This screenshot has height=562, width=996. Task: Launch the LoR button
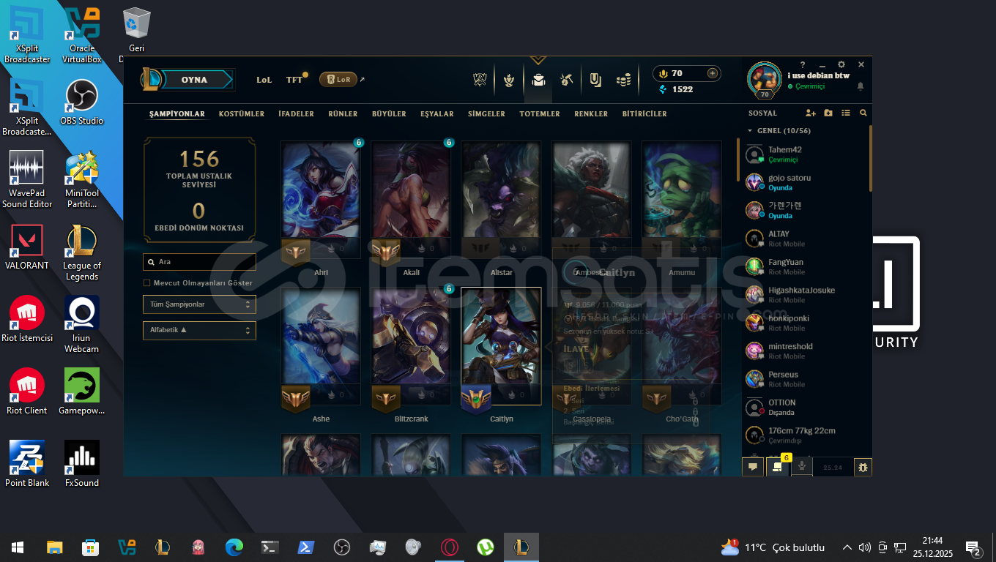338,80
